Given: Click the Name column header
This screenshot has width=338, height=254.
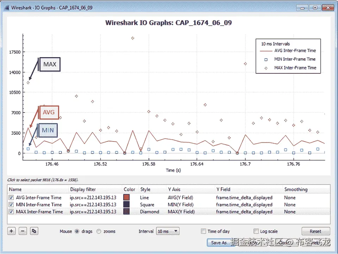Looking at the screenshot, I should tap(15, 189).
